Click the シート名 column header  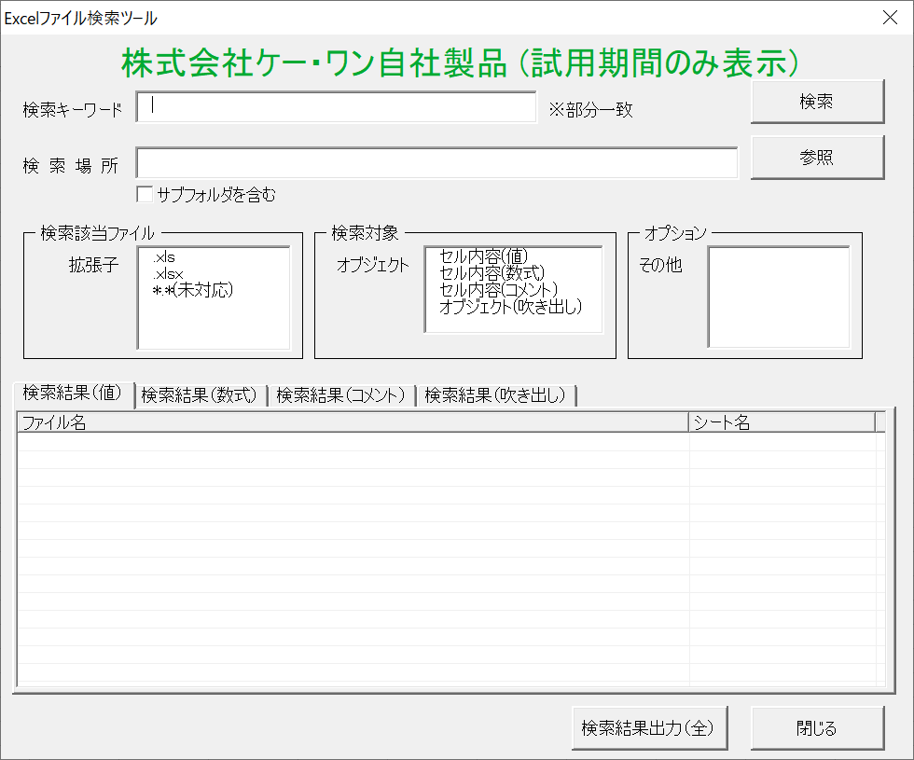coord(782,422)
